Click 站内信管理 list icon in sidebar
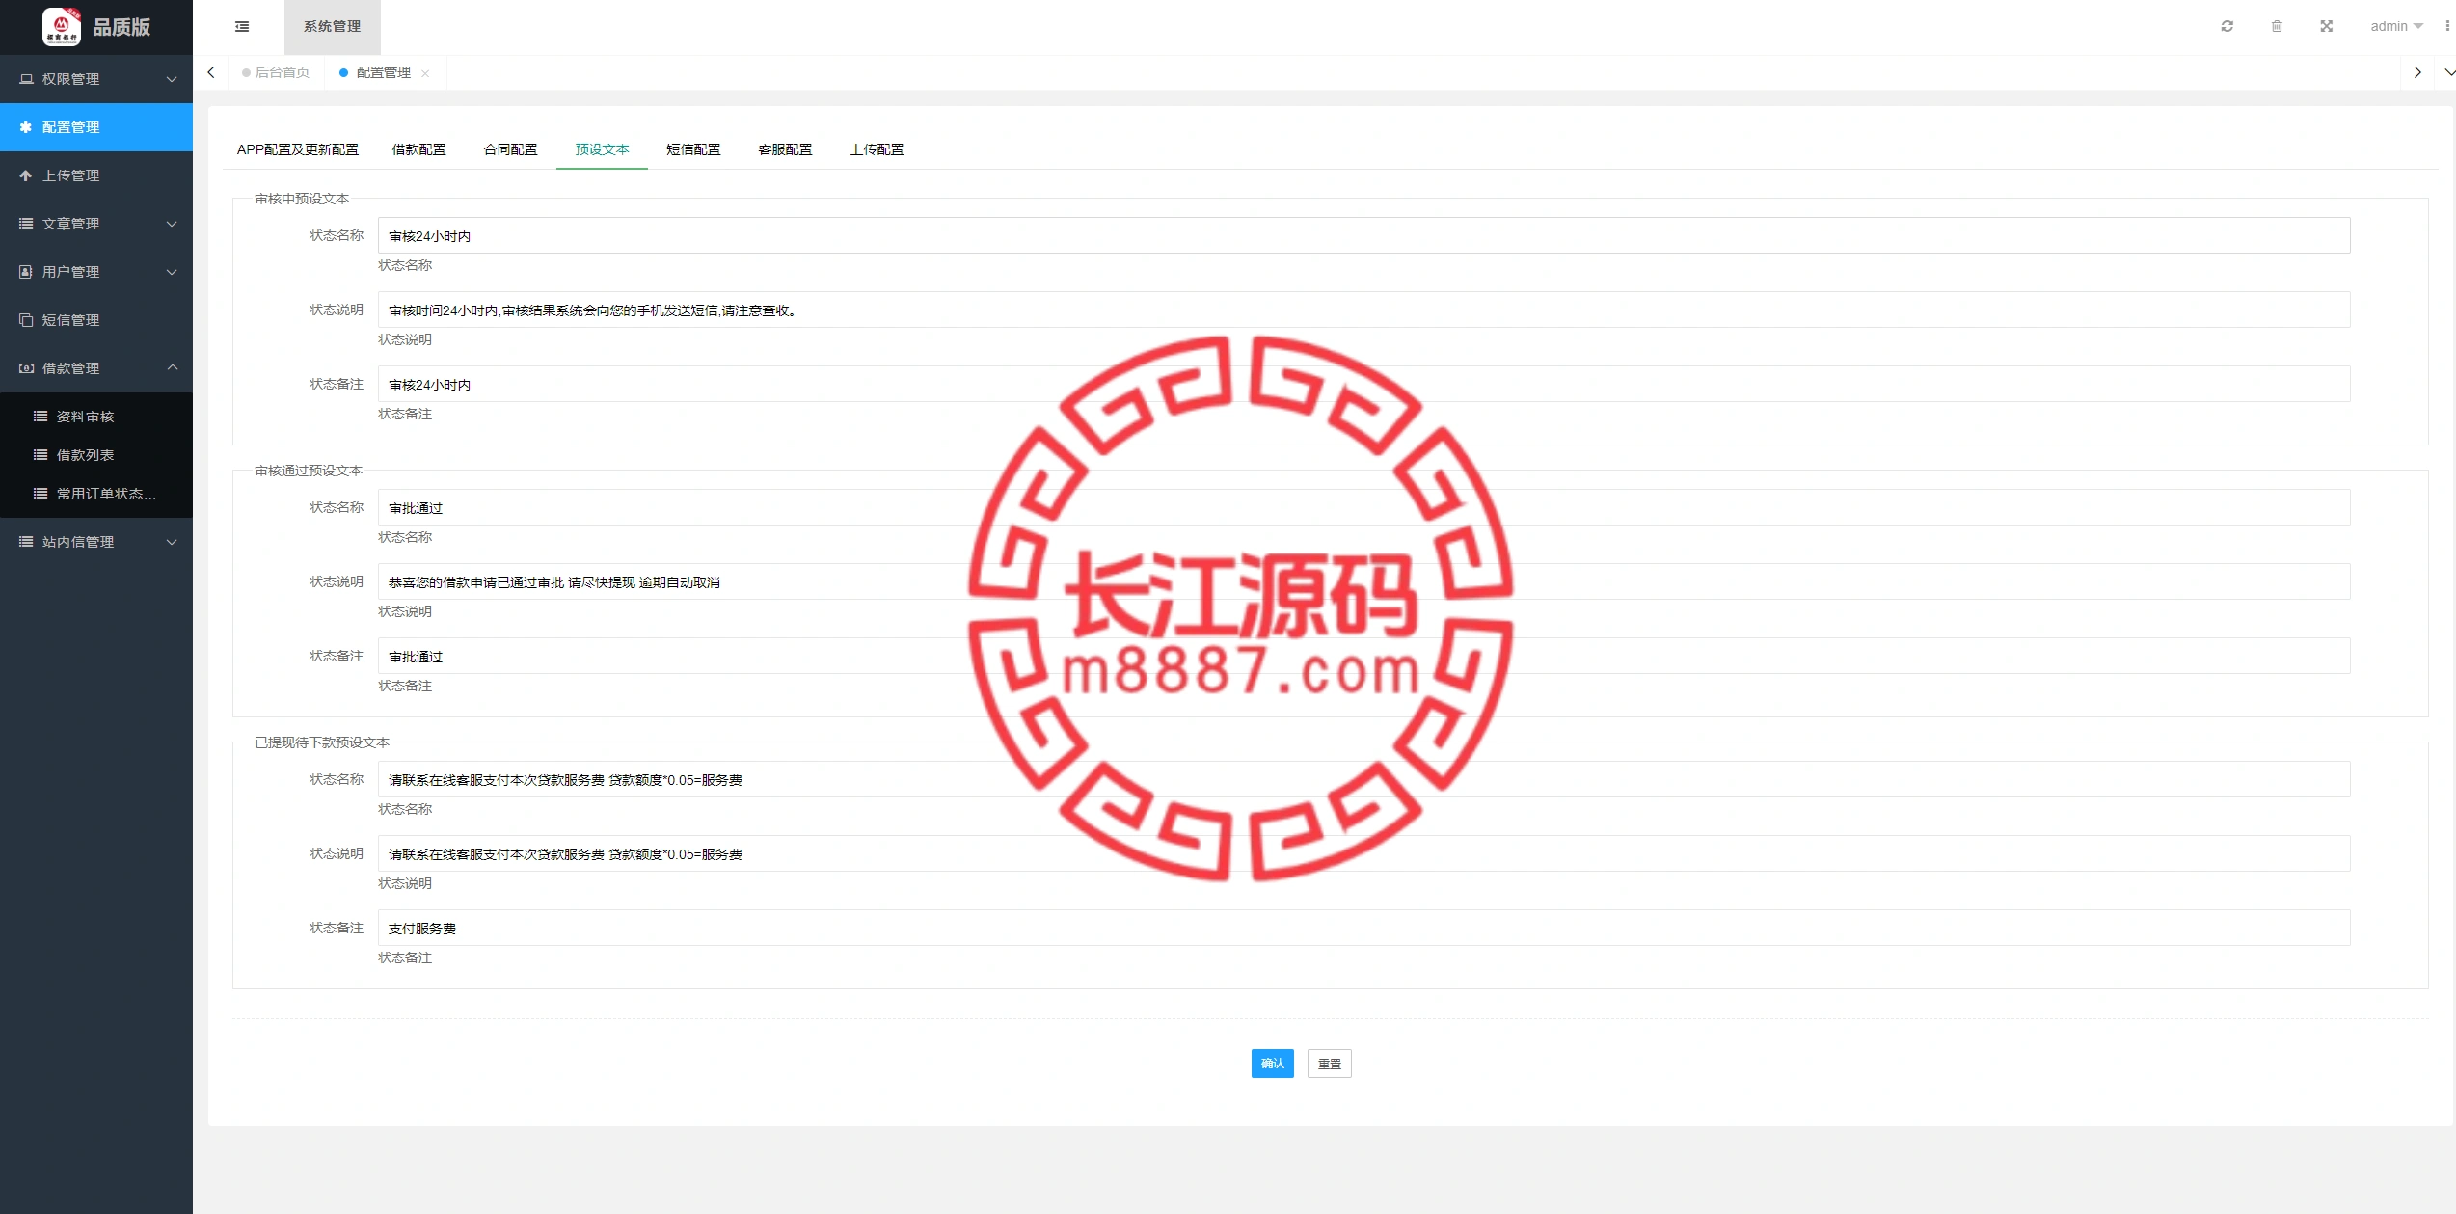The width and height of the screenshot is (2456, 1214). tap(26, 542)
